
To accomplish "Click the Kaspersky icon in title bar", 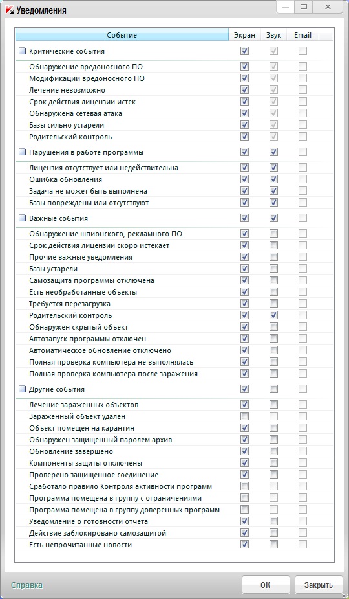I will tap(10, 10).
